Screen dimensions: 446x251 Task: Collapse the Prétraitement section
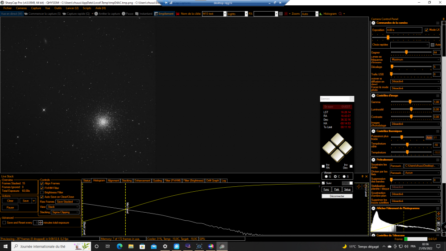[373, 160]
